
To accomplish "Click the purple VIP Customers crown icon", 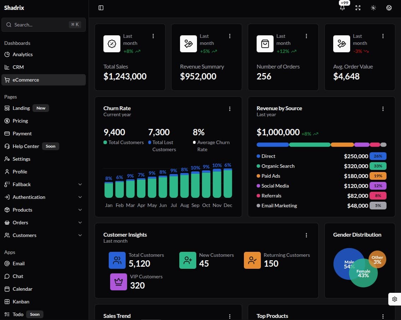I will [x=118, y=282].
